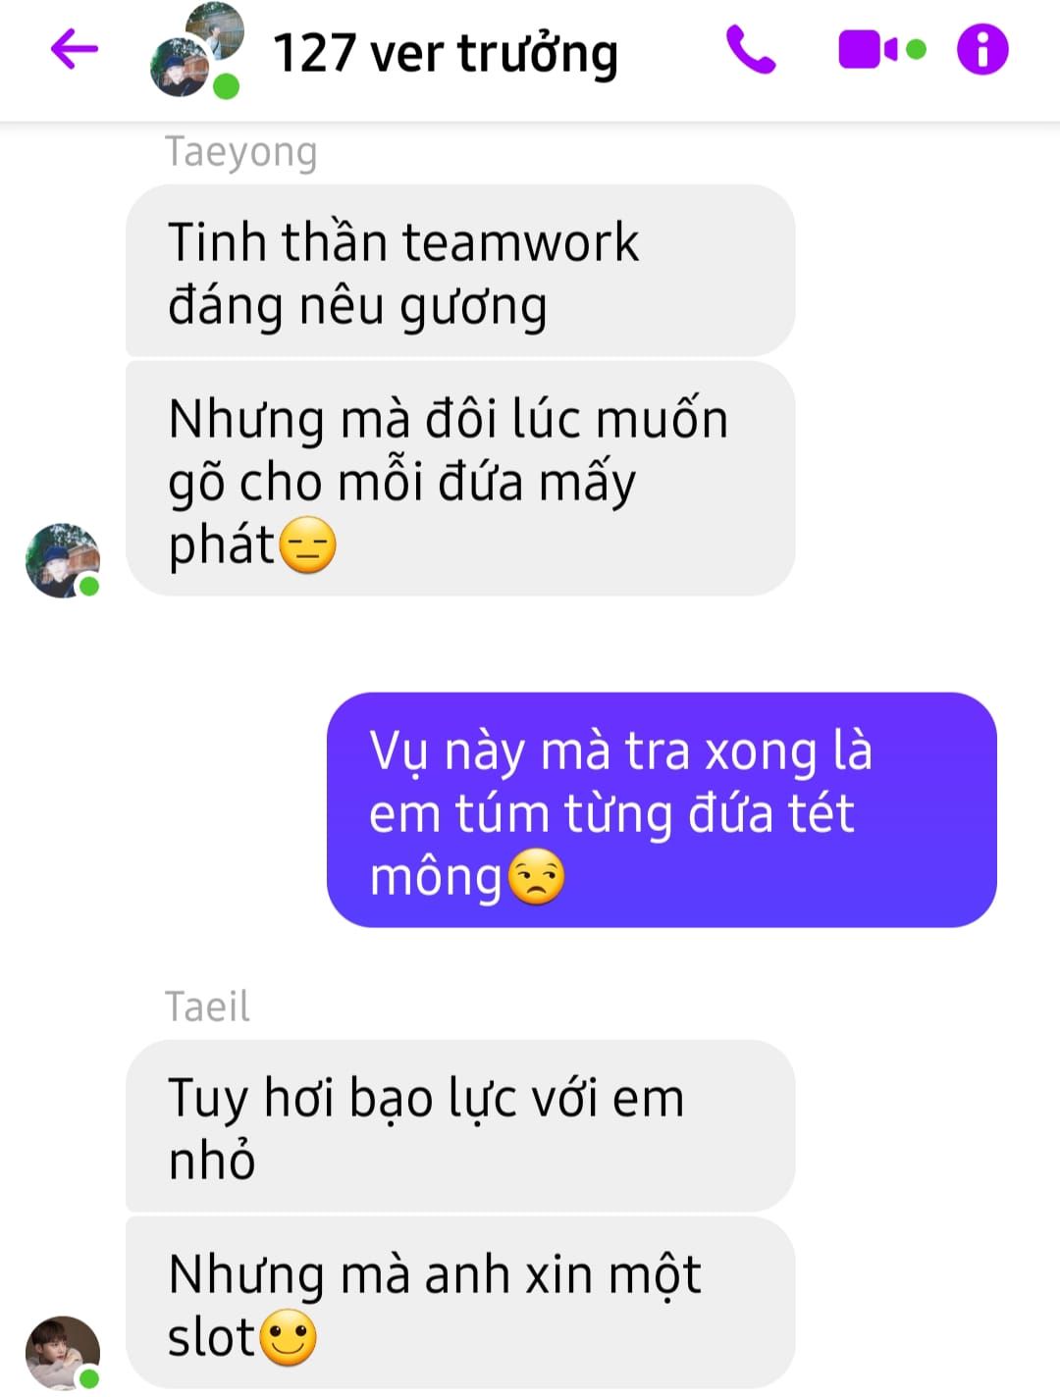Tap the green active dot on video icon
Image resolution: width=1060 pixels, height=1397 pixels.
(916, 49)
